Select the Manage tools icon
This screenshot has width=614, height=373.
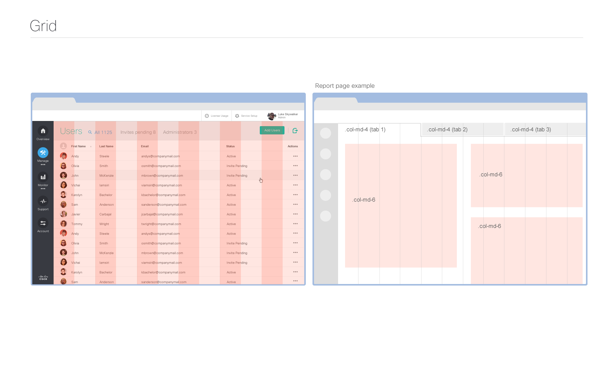tap(43, 152)
